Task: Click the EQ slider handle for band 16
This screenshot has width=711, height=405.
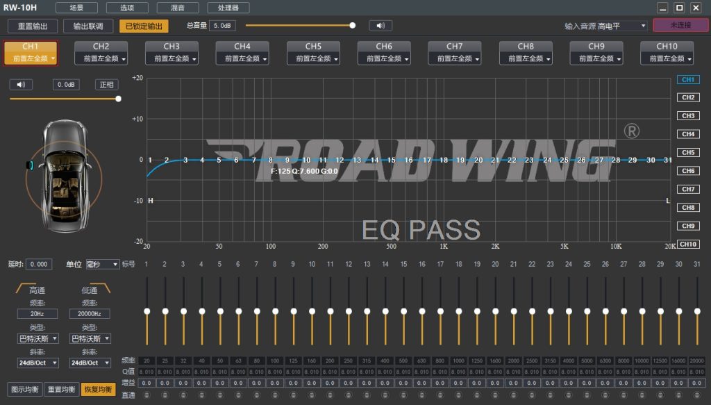Action: tap(422, 311)
